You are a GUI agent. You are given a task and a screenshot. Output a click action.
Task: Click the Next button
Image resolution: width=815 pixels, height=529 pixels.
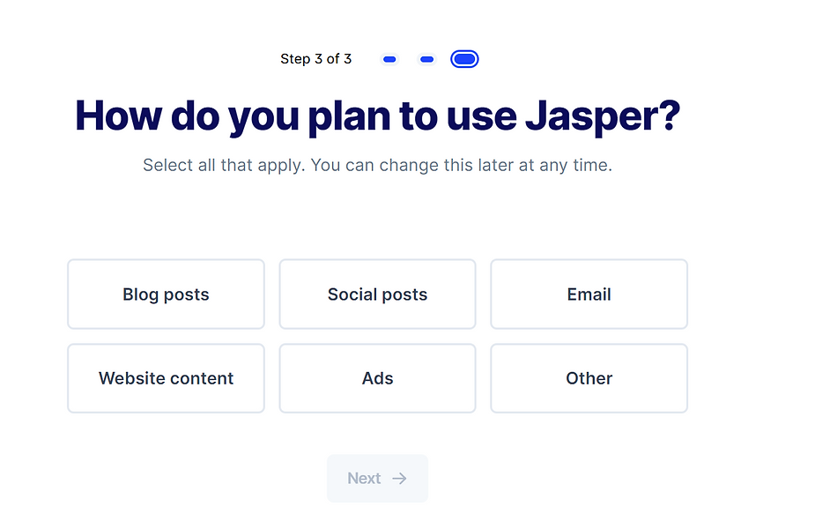(x=377, y=479)
